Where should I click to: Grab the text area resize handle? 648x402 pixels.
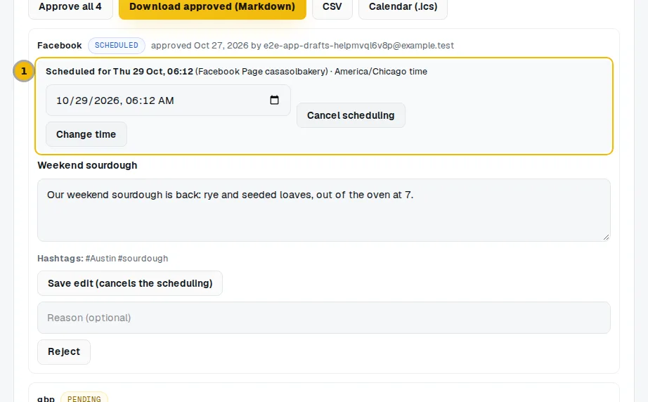pyautogui.click(x=606, y=237)
